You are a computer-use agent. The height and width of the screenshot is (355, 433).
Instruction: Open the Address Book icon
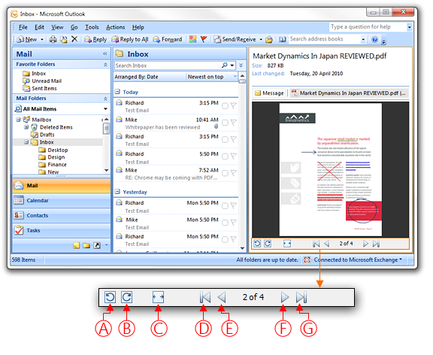pos(283,40)
